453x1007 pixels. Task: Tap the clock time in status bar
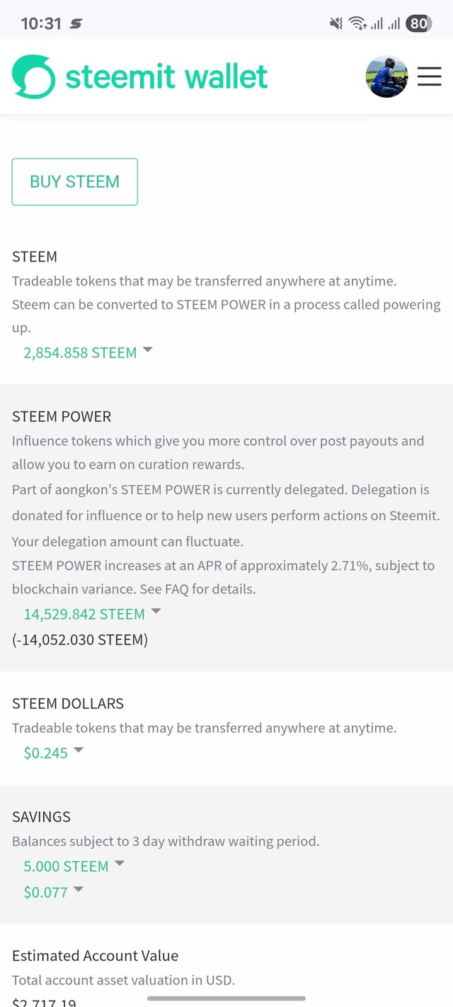click(41, 23)
